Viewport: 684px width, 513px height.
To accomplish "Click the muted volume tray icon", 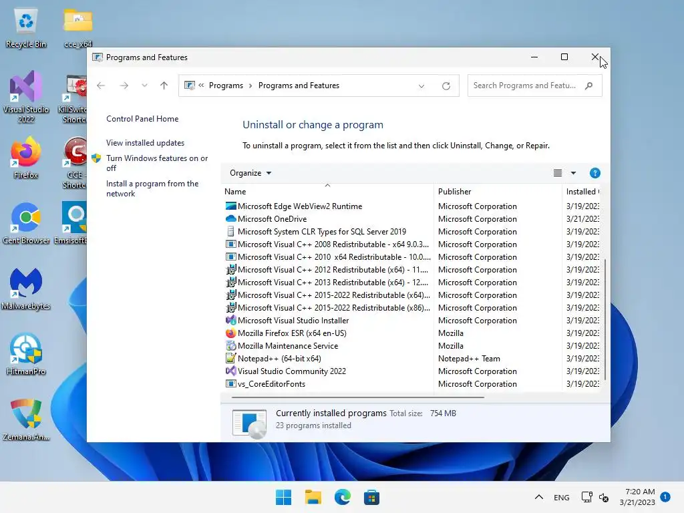I will (604, 497).
